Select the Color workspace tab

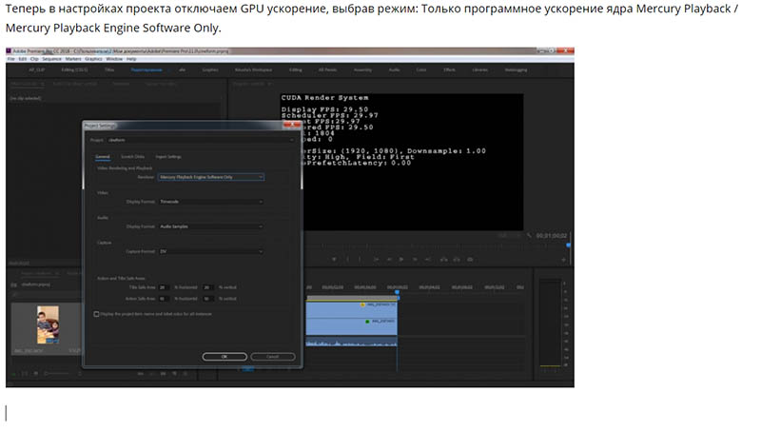coord(420,69)
